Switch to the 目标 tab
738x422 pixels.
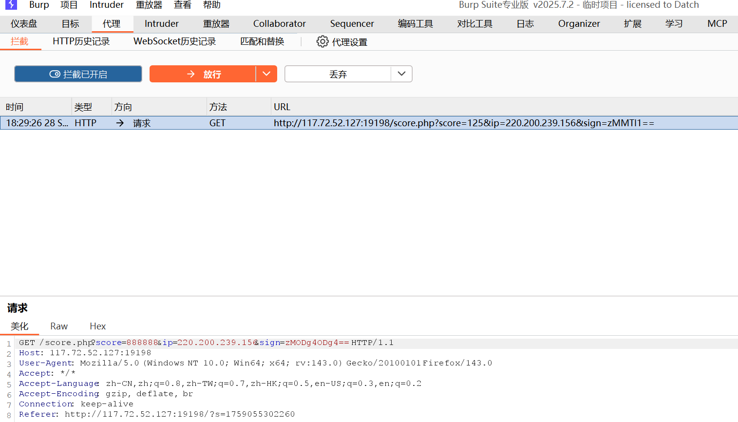(70, 23)
